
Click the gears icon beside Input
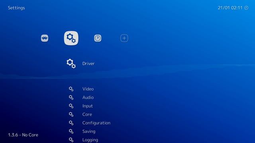(71, 106)
